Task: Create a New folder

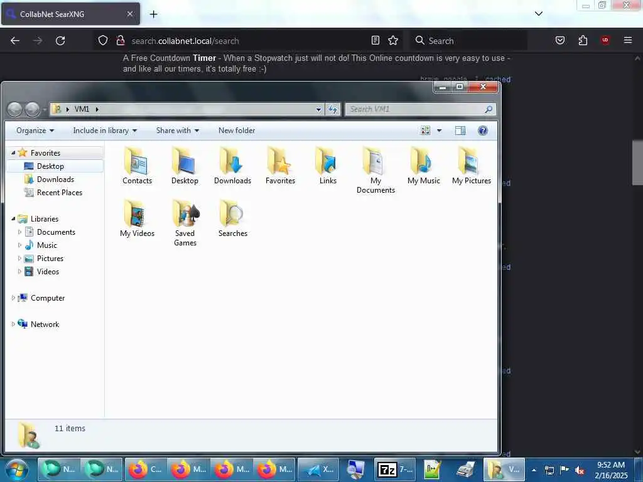Action: point(237,131)
